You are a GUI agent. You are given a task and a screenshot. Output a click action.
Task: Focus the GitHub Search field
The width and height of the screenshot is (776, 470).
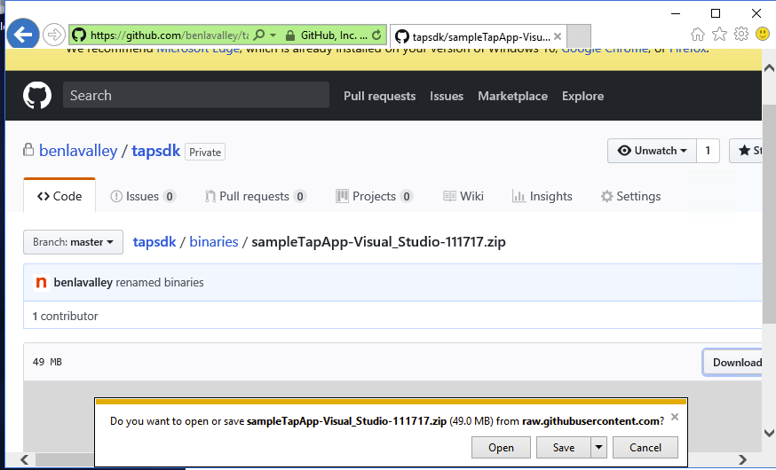point(196,95)
